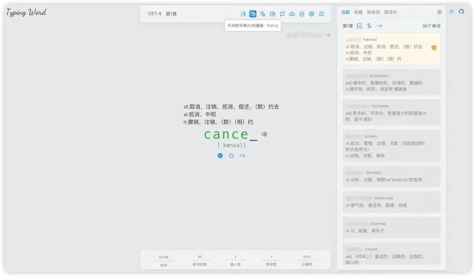Click next chapter arrow beside 第1章

379,26
